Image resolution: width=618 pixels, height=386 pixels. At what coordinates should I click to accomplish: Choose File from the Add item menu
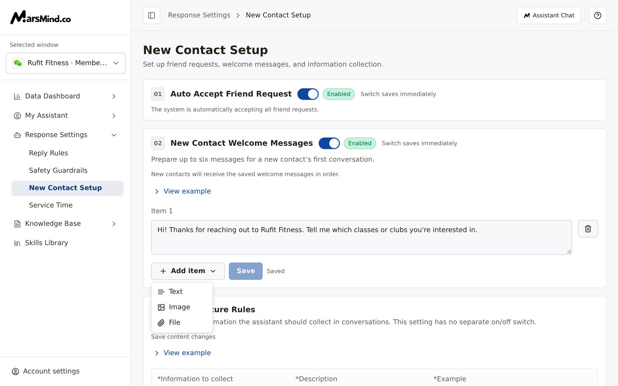click(182, 323)
